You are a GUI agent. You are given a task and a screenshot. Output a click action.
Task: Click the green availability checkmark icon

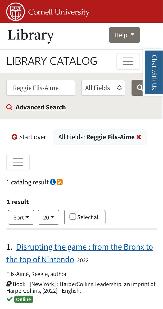pos(10,299)
